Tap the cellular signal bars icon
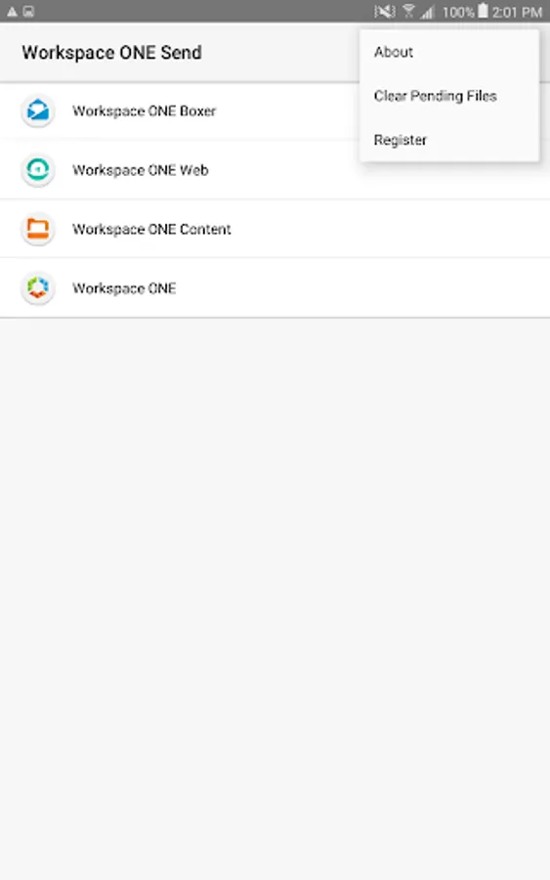This screenshot has width=550, height=880. click(x=428, y=12)
